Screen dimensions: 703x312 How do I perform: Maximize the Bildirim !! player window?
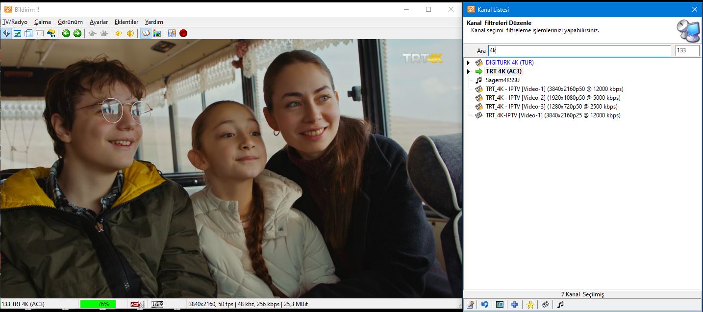click(428, 9)
